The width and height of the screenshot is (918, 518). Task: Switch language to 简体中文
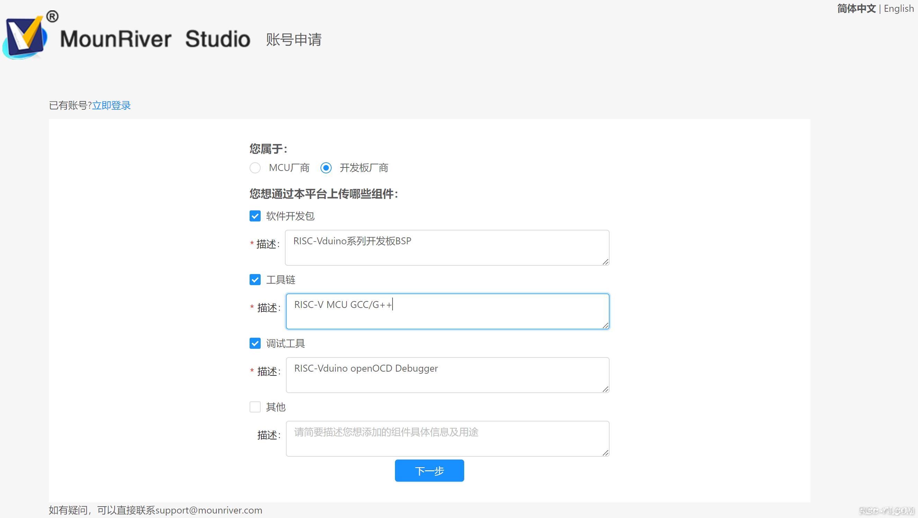point(856,9)
